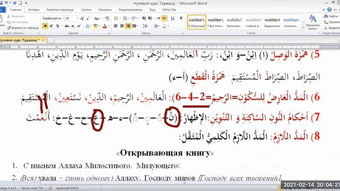
Task: Toggle Subscript formatting
Action: click(x=73, y=26)
